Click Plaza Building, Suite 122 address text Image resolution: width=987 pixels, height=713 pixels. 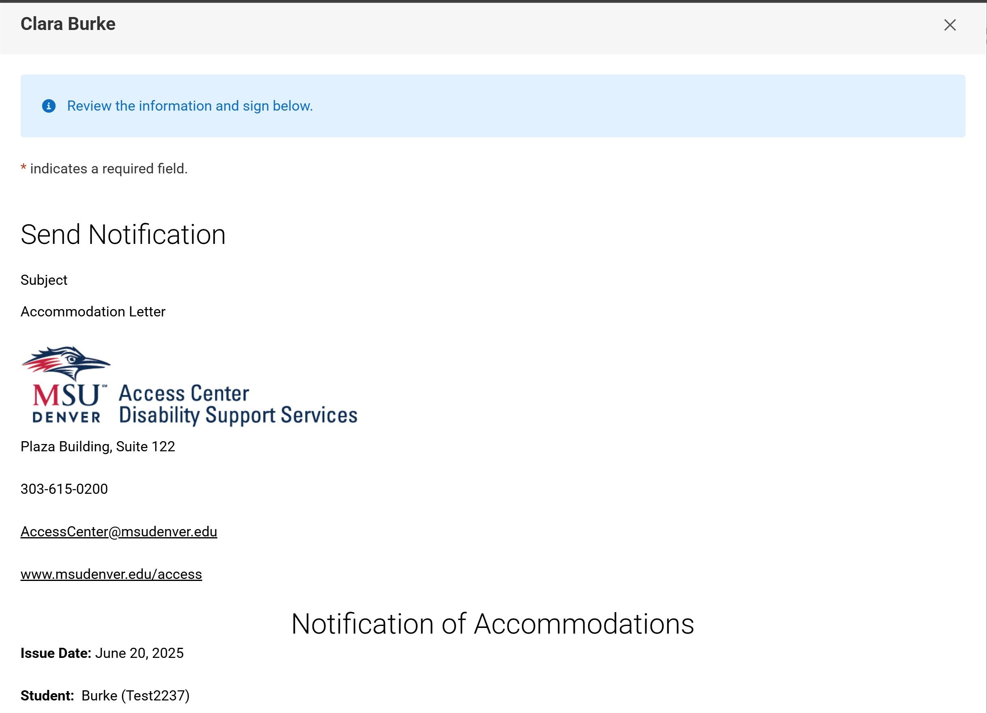point(97,446)
